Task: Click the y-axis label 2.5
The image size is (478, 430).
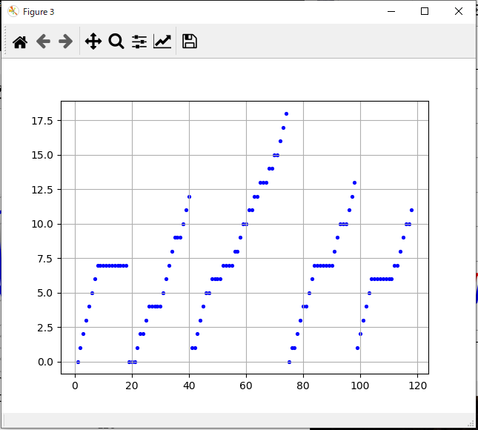Action: click(x=45, y=328)
